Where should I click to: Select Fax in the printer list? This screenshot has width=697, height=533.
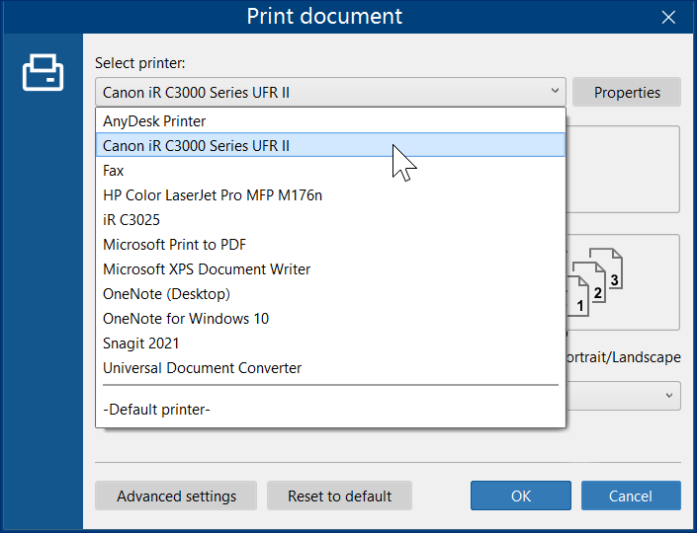pos(330,171)
